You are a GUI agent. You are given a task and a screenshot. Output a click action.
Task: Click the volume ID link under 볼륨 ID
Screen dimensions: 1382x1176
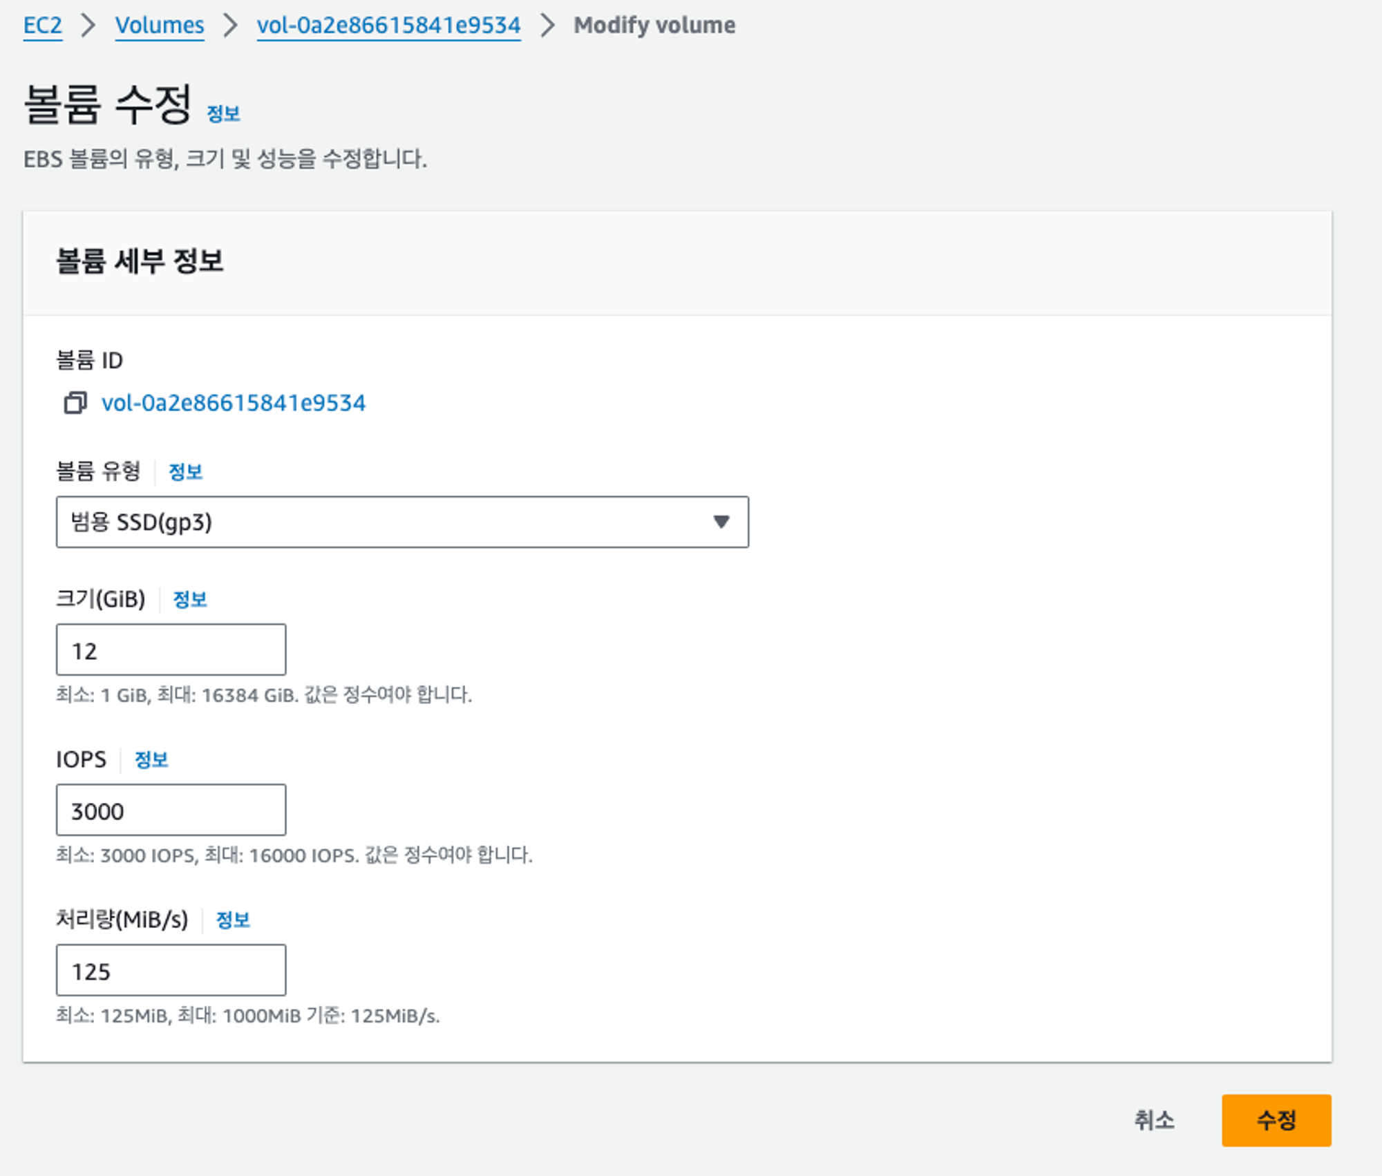coord(233,403)
